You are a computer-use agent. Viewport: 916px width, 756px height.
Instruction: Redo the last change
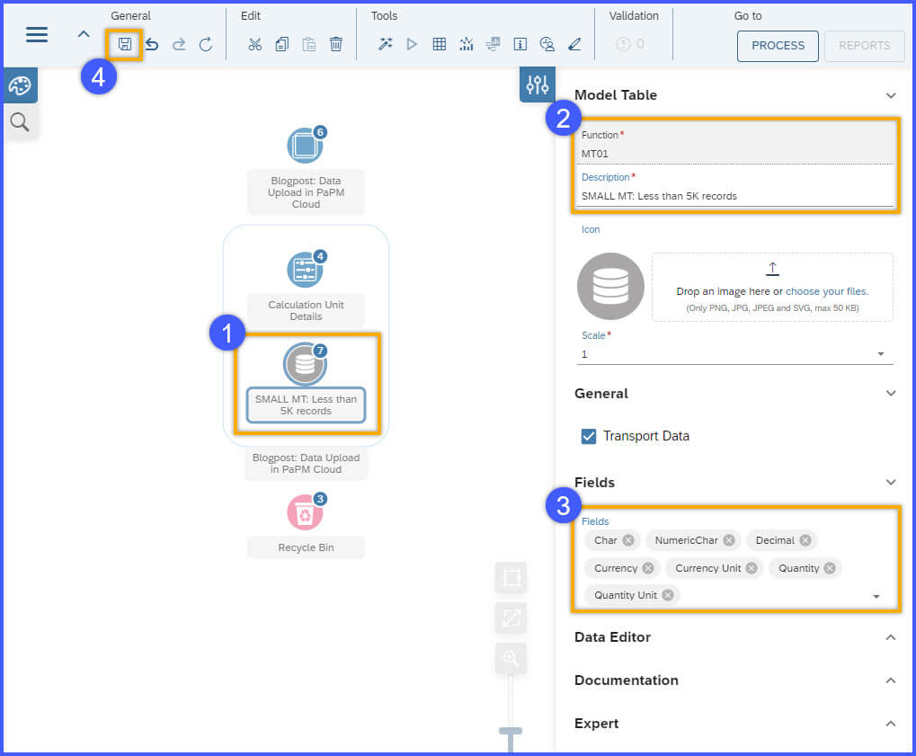[179, 44]
